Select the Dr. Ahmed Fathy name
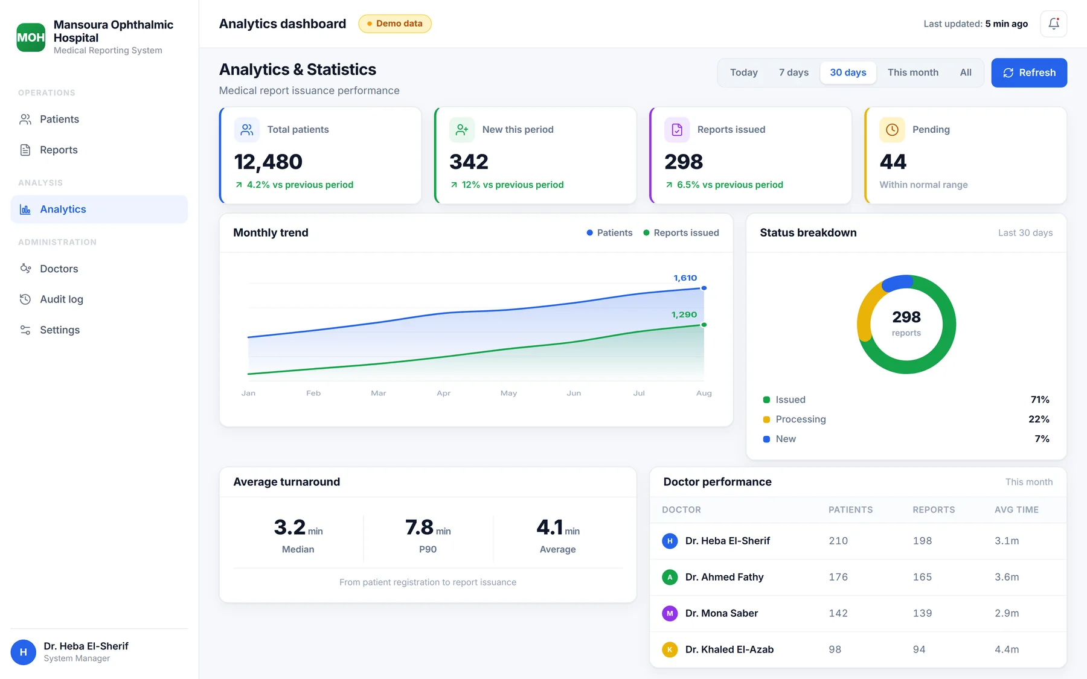This screenshot has width=1087, height=679. (x=724, y=578)
